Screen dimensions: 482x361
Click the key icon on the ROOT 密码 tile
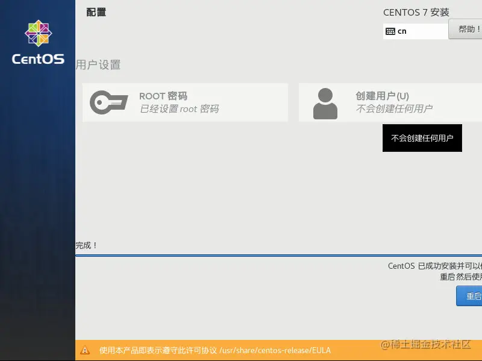(108, 102)
